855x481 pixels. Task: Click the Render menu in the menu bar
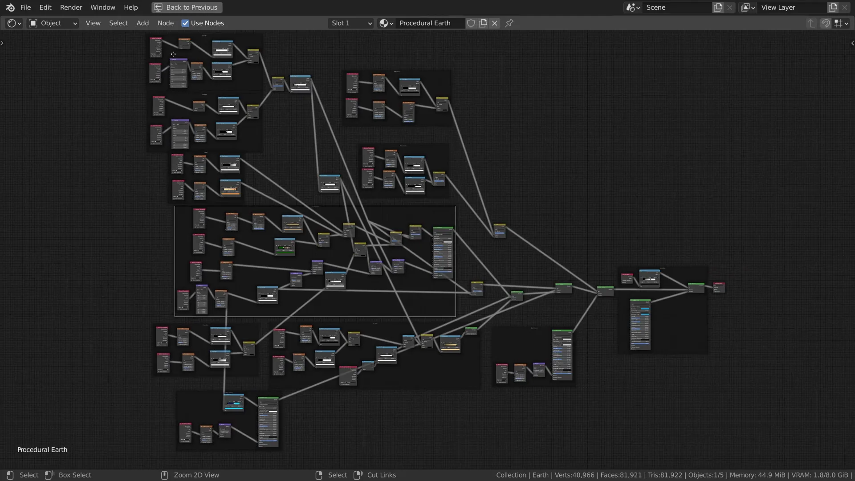(x=71, y=7)
